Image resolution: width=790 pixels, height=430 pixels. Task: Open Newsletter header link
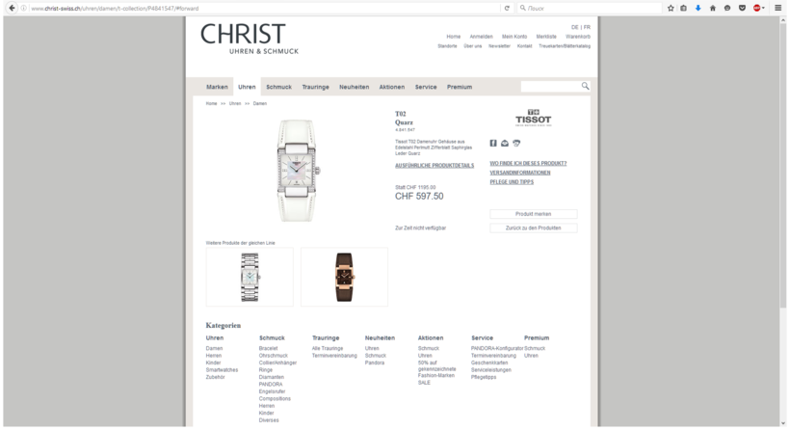(x=499, y=46)
